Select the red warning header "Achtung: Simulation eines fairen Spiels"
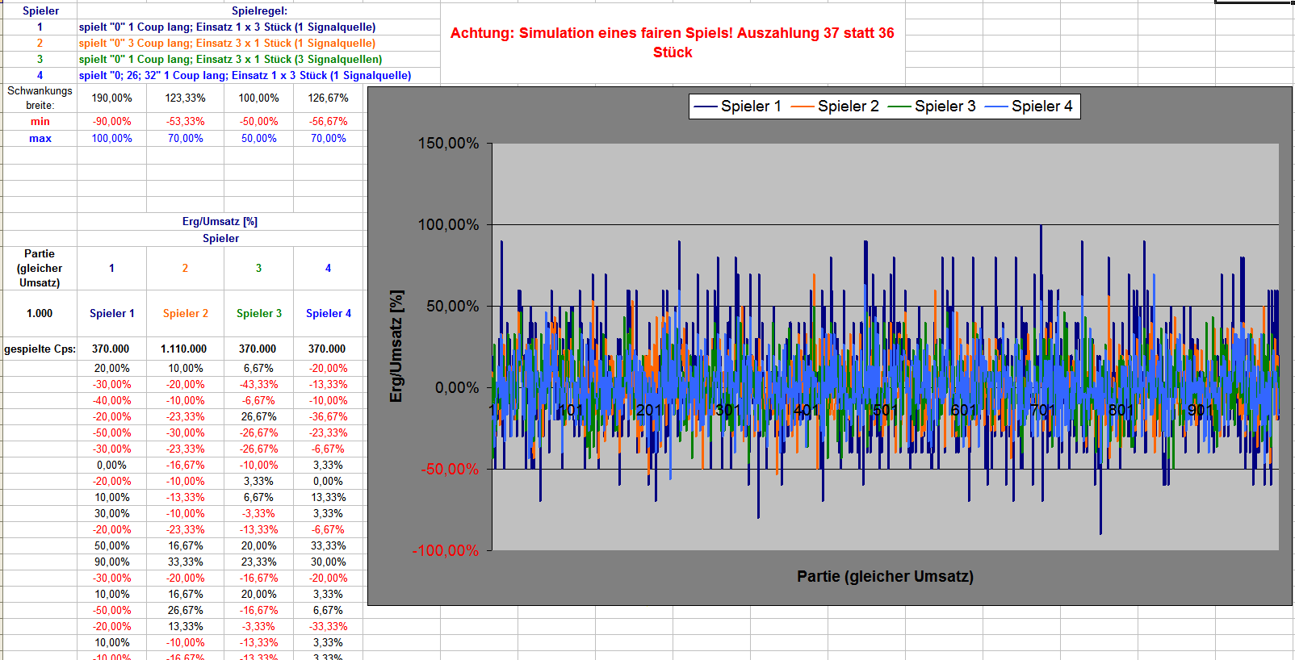This screenshot has height=660, width=1295. [x=673, y=43]
